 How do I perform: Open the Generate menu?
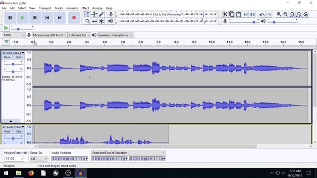tap(72, 8)
